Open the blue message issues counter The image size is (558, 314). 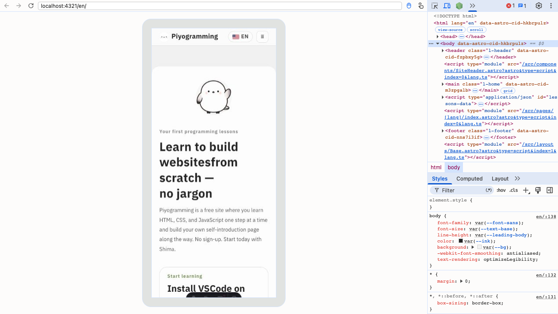(522, 6)
